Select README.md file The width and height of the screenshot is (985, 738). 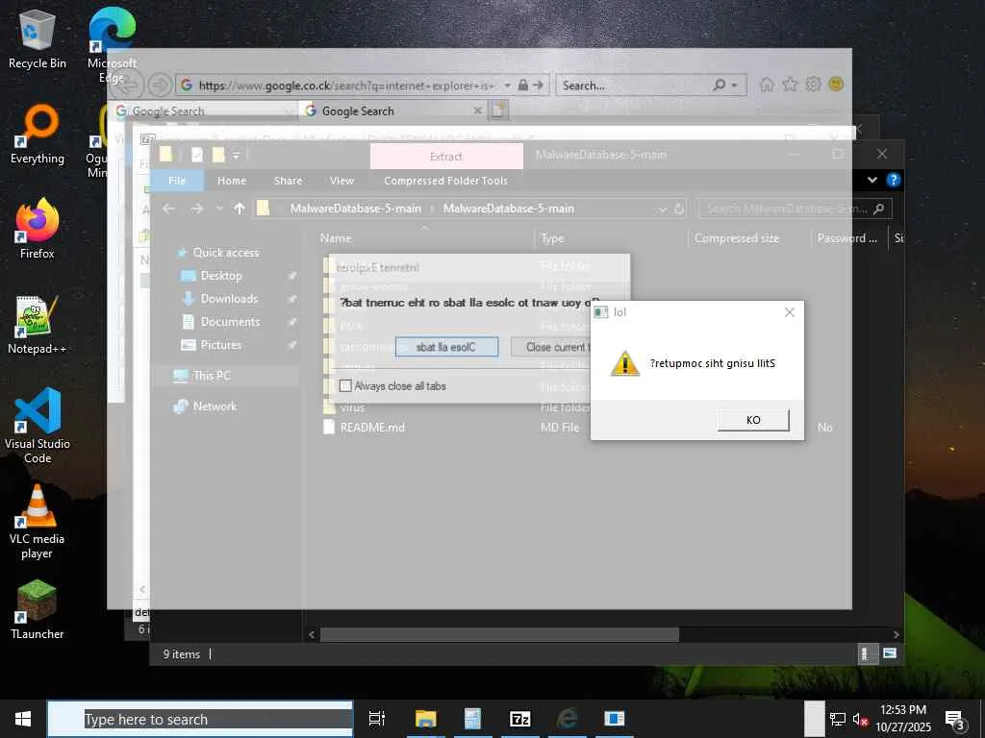click(x=372, y=428)
